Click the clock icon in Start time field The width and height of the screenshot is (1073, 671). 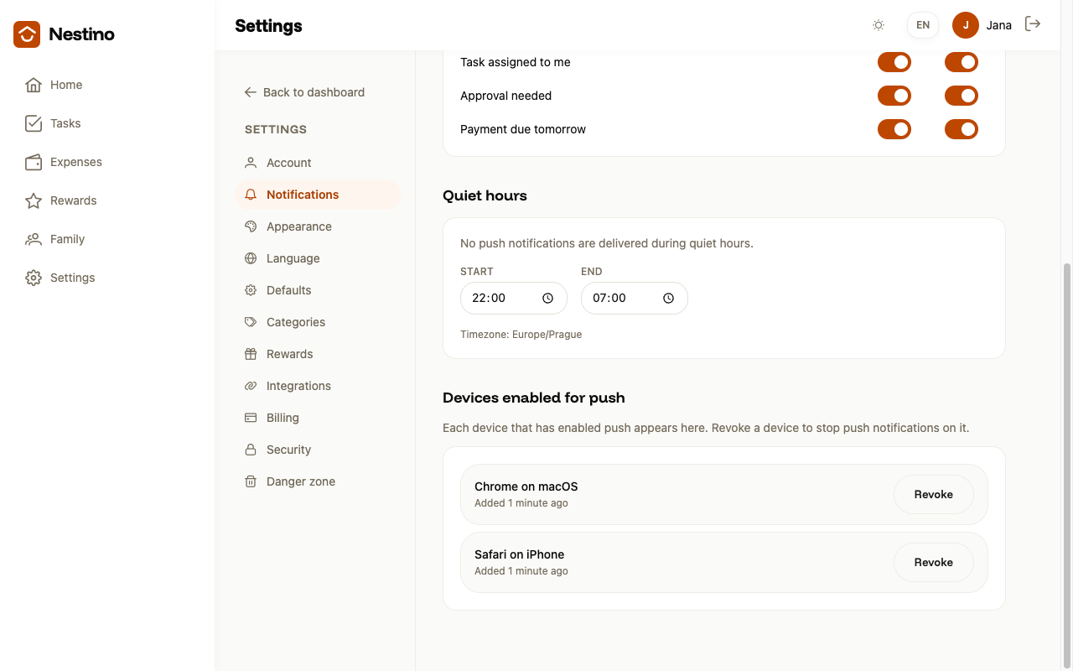[x=548, y=298]
